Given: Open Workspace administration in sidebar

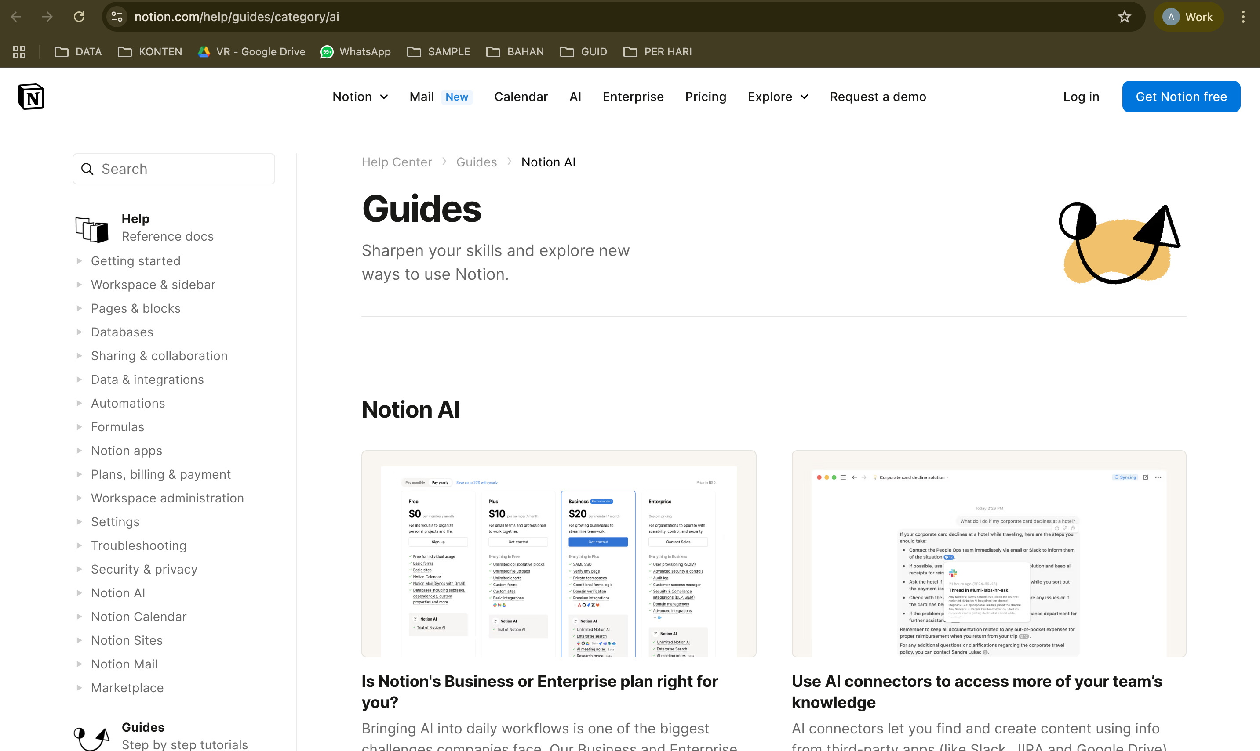Looking at the screenshot, I should 167,498.
